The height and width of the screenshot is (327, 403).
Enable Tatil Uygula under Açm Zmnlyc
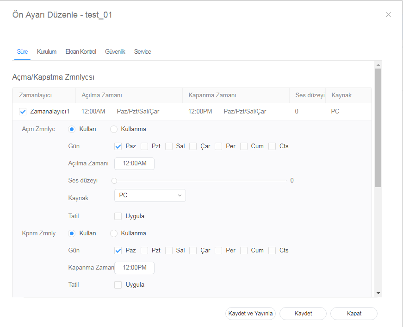118,216
